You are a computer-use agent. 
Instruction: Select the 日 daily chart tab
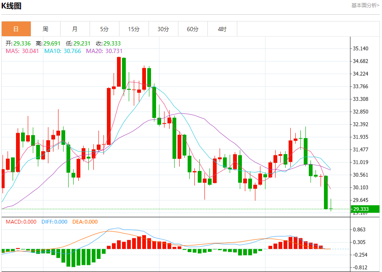(x=16, y=29)
